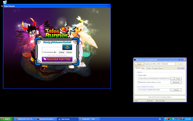
Task: Switch to the General tab in Bandicam
Action: [x=138, y=68]
